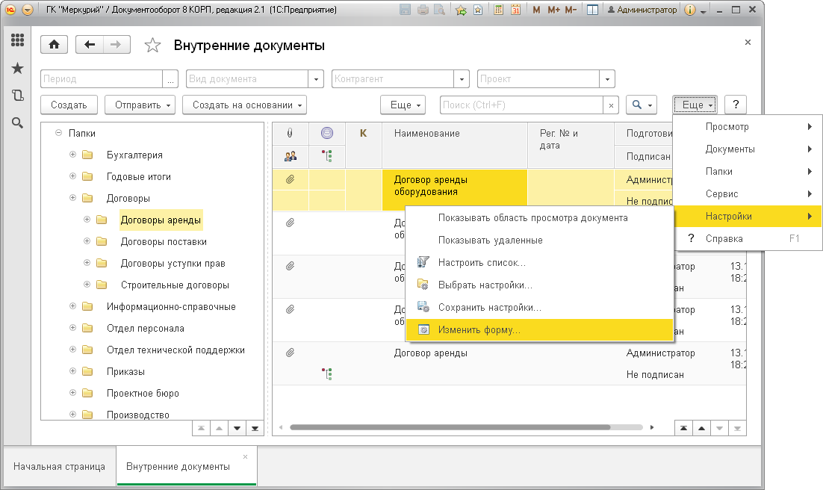Navigate back with the left arrow
Viewport: 823px width, 490px height.
pyautogui.click(x=89, y=45)
